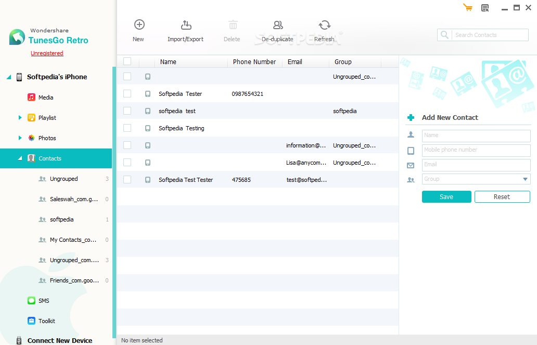The image size is (537, 345).
Task: Click the New contact plus icon
Action: coord(139,24)
